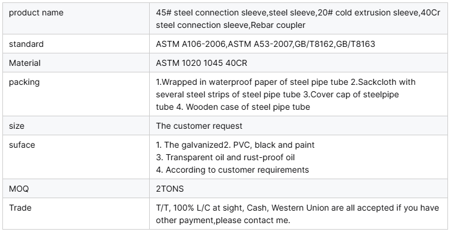Click the Transparent oil and rust-proof oil line

(225, 157)
